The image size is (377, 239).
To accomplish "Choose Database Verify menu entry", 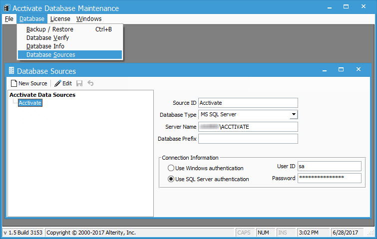I will (70, 38).
